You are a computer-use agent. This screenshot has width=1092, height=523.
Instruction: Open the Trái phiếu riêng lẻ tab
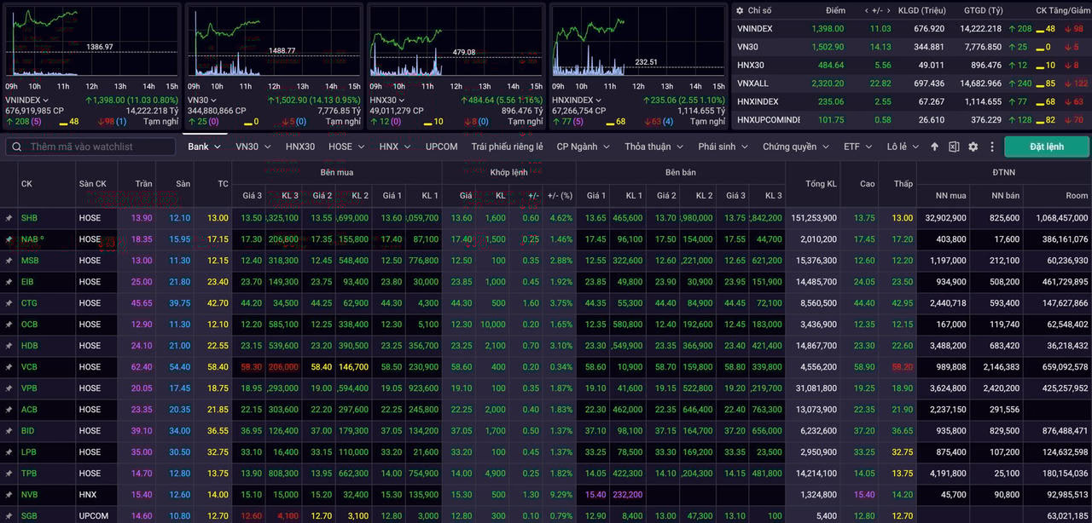pos(507,147)
